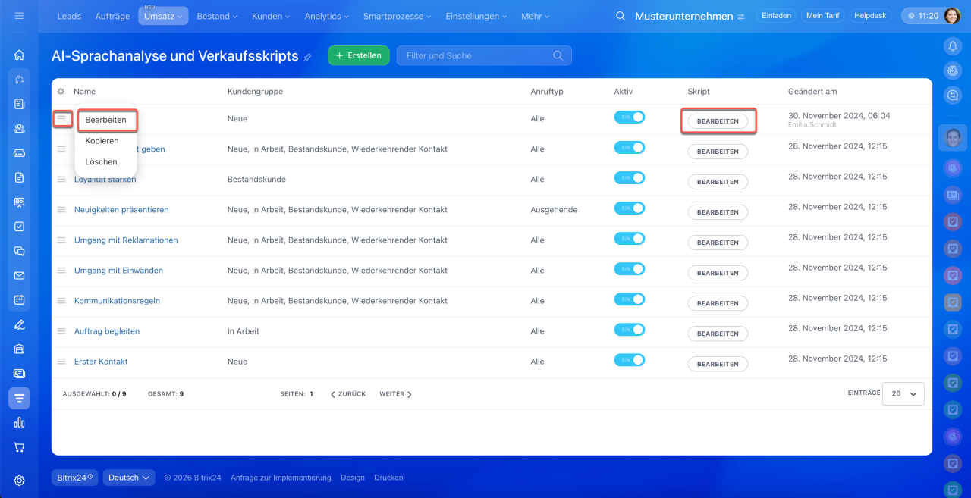Select Kopieren from the context menu
Image resolution: width=971 pixels, height=498 pixels.
point(102,141)
